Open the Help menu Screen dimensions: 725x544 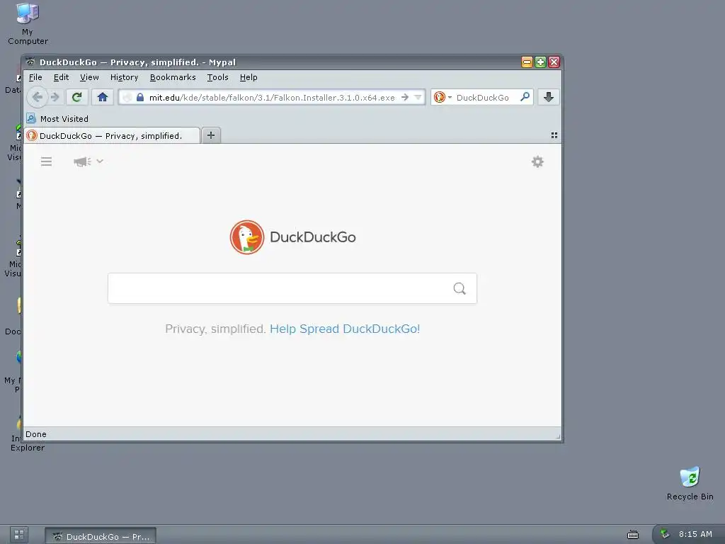[x=249, y=77]
